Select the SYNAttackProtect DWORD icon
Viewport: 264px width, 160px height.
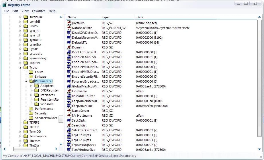(69, 130)
